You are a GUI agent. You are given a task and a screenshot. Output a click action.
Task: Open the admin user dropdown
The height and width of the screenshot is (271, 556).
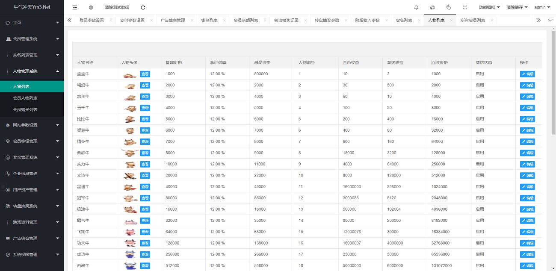[x=542, y=7]
